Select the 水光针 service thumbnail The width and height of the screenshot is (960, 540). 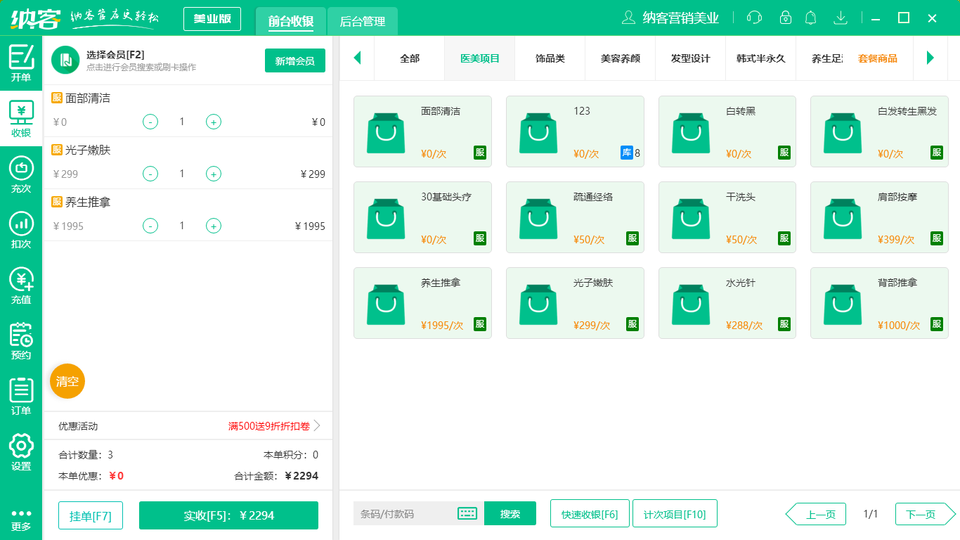click(727, 303)
